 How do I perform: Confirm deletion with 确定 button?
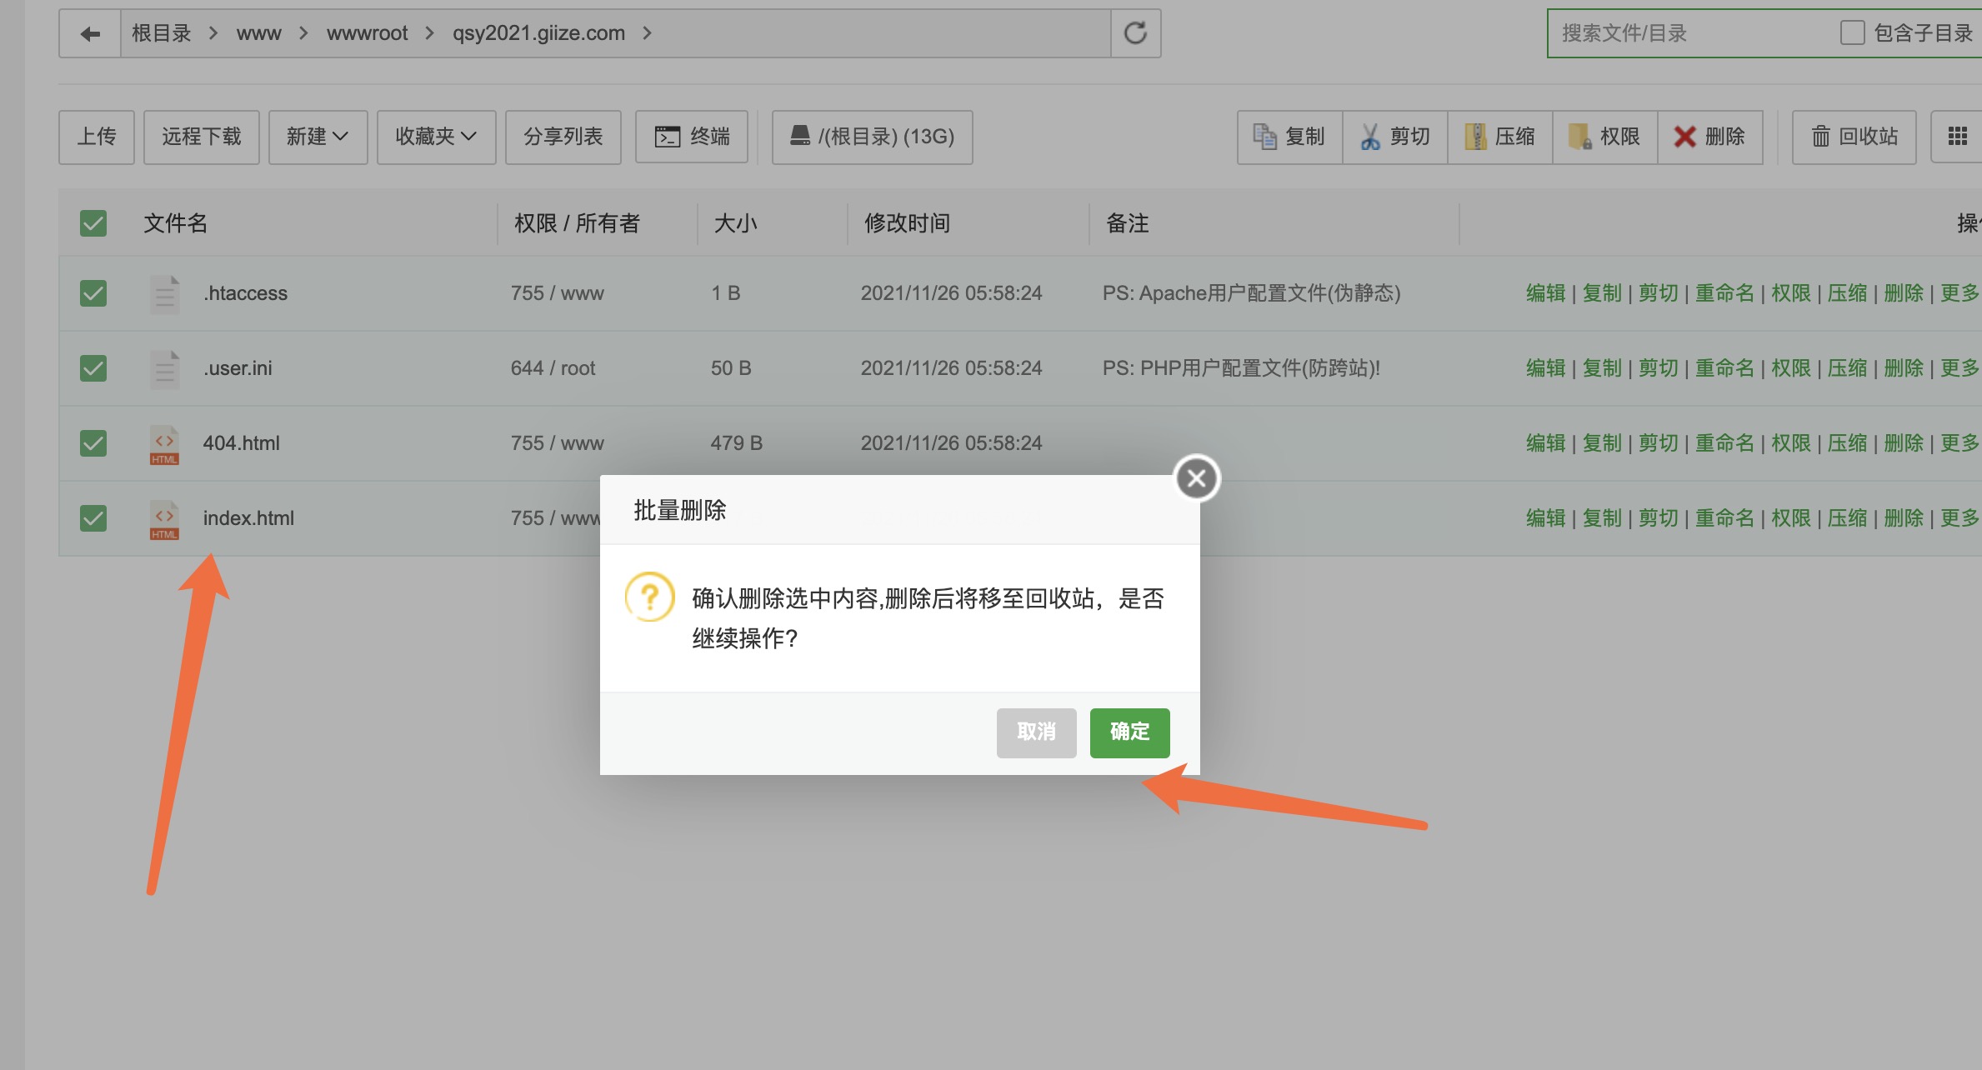click(1129, 732)
